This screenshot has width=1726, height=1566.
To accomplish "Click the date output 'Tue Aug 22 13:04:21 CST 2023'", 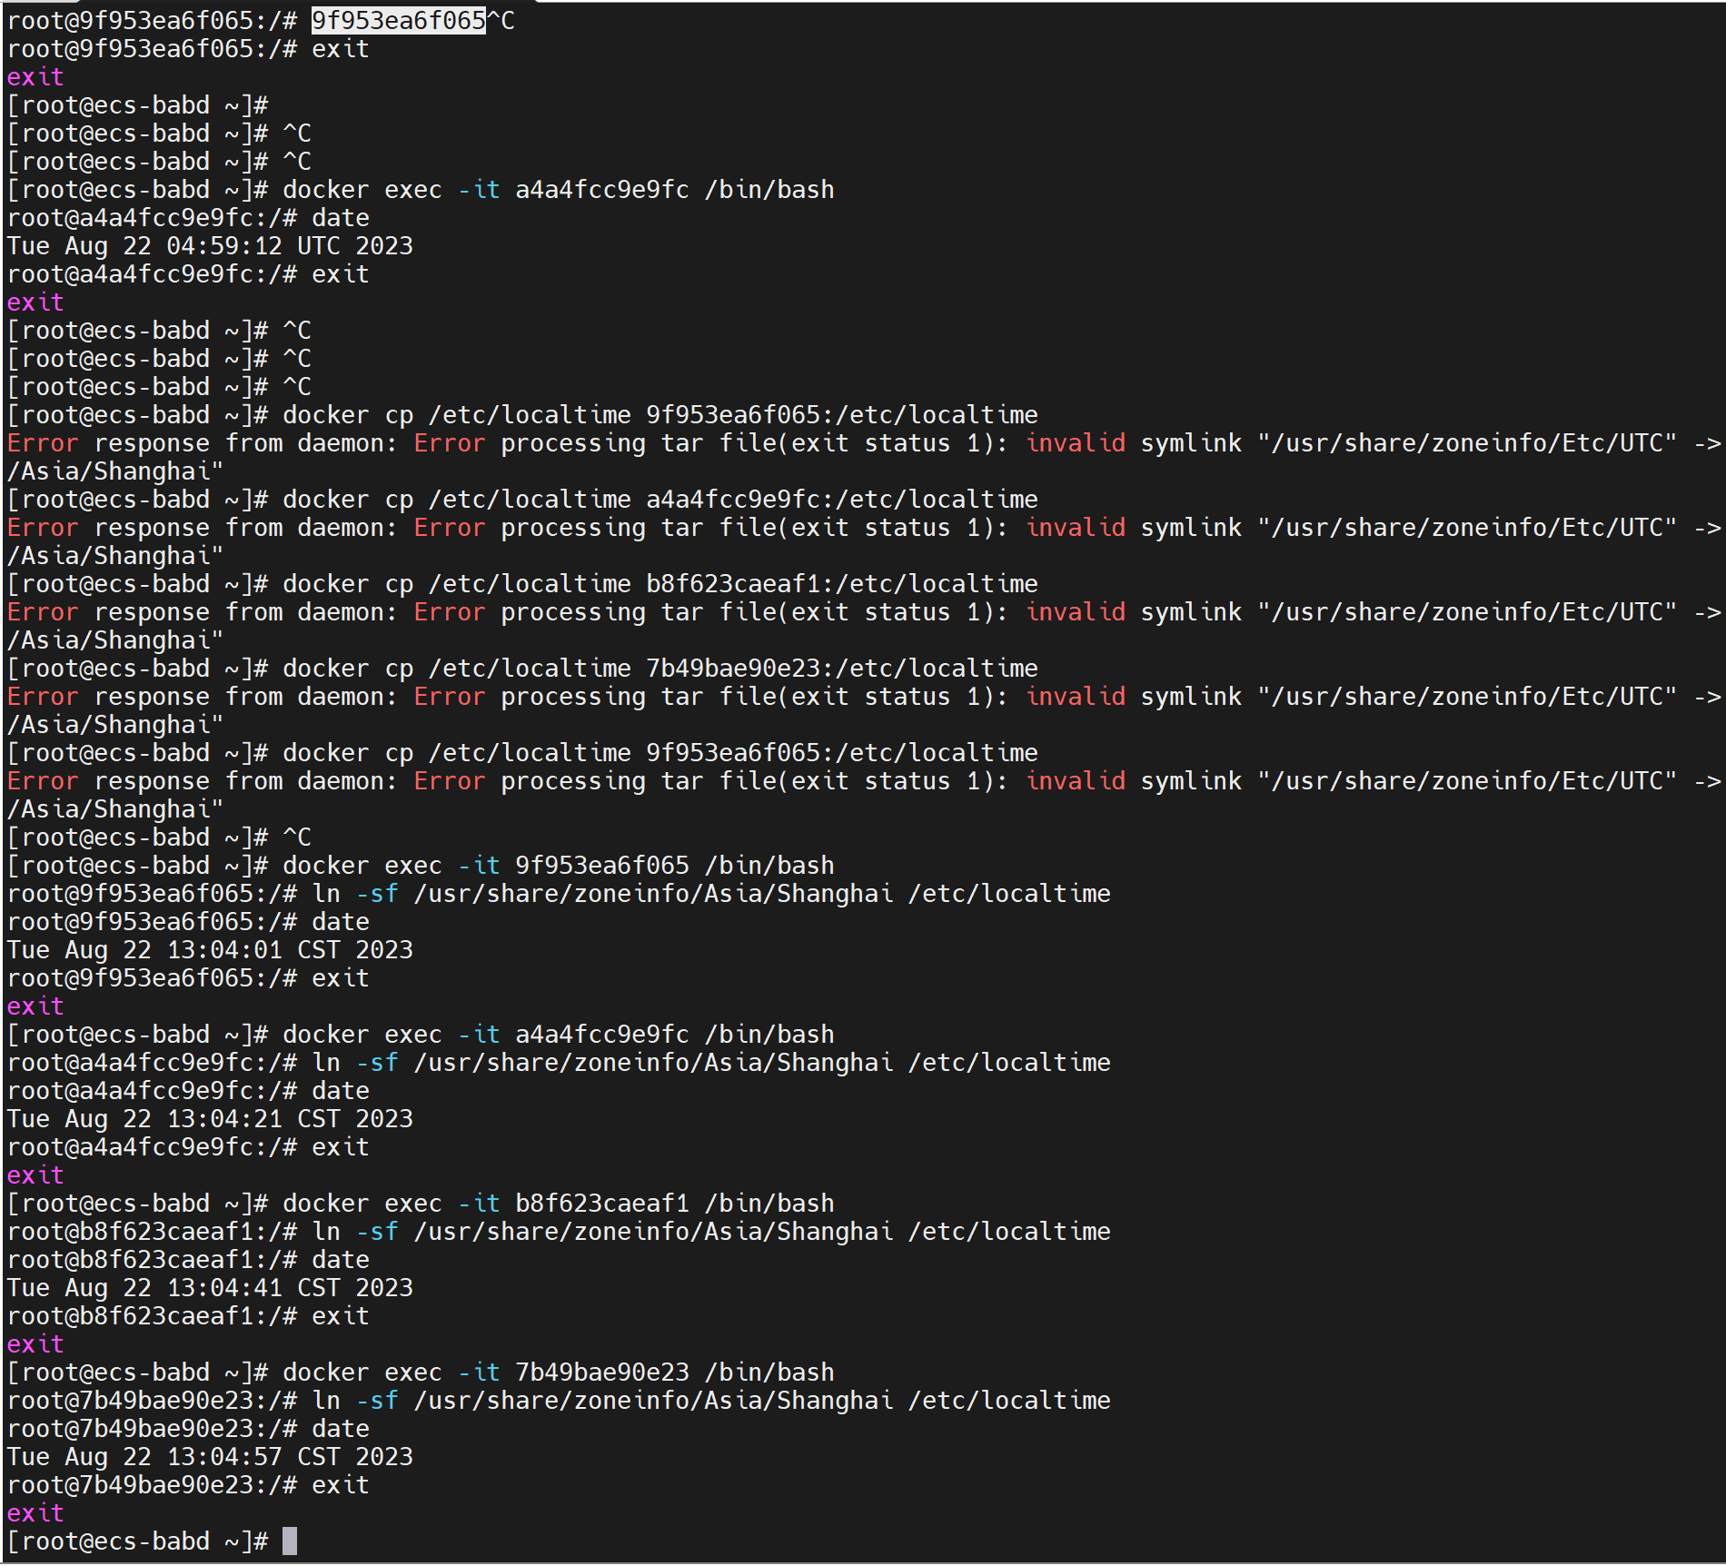I will [210, 1119].
